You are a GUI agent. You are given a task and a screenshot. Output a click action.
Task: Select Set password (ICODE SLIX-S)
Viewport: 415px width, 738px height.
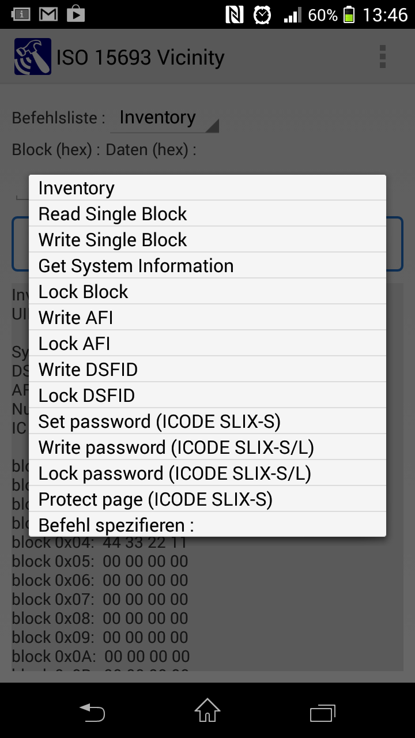[207, 421]
